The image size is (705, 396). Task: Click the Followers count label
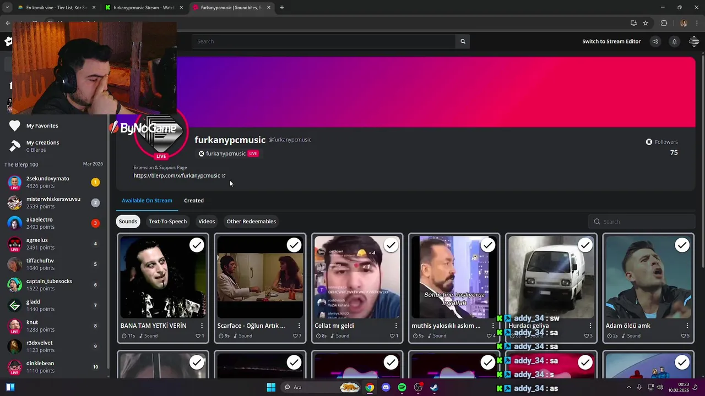click(666, 142)
